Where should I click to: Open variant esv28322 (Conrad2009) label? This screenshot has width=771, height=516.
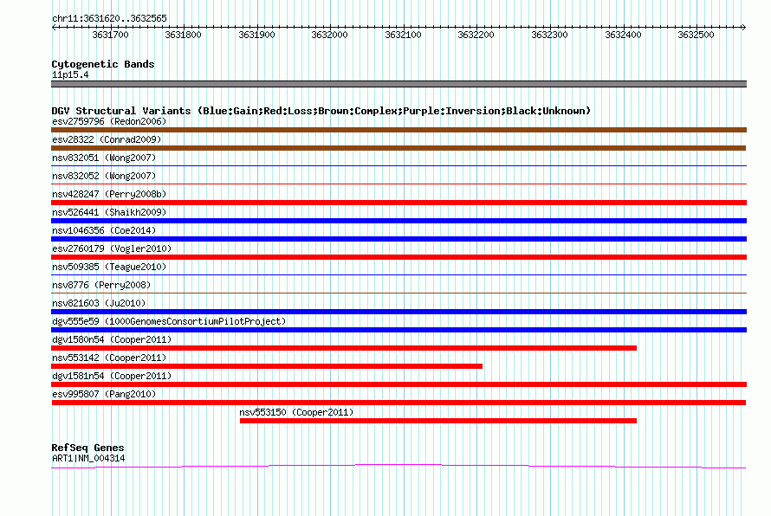tap(107, 139)
